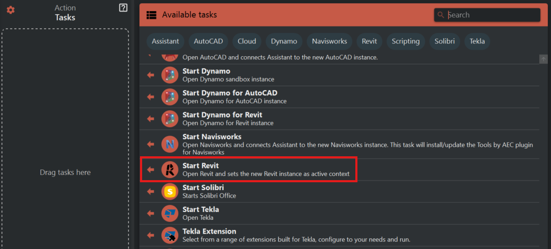Click the Start Revit task icon

(170, 170)
